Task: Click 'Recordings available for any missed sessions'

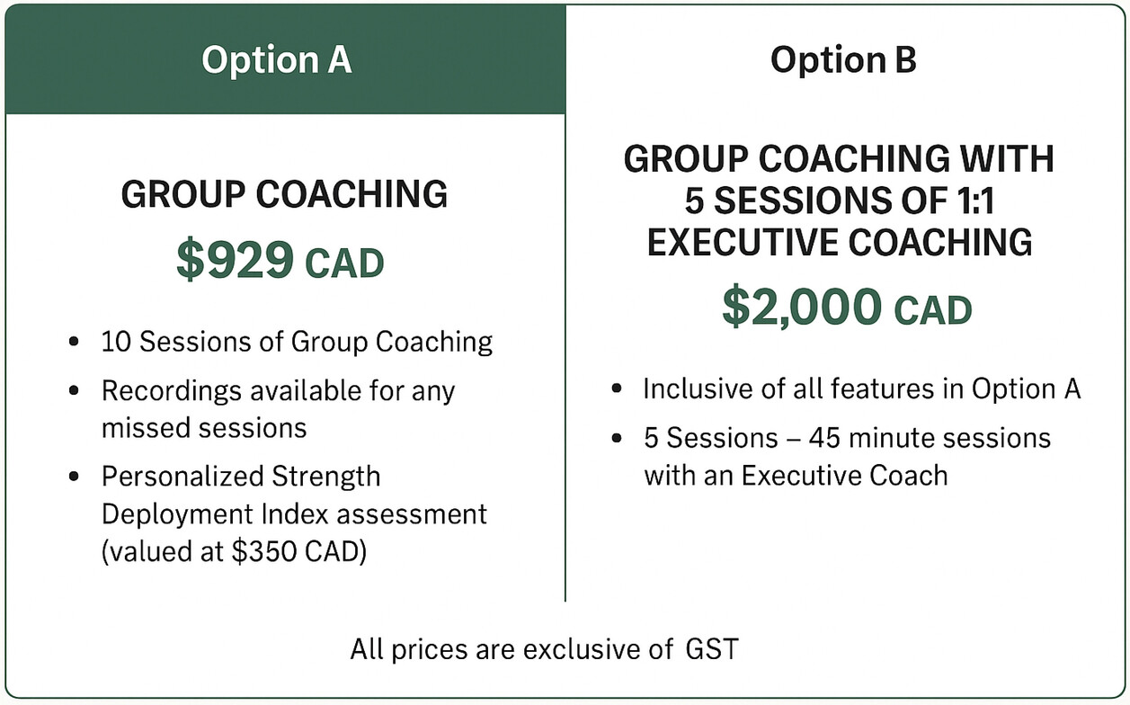Action: pos(278,409)
